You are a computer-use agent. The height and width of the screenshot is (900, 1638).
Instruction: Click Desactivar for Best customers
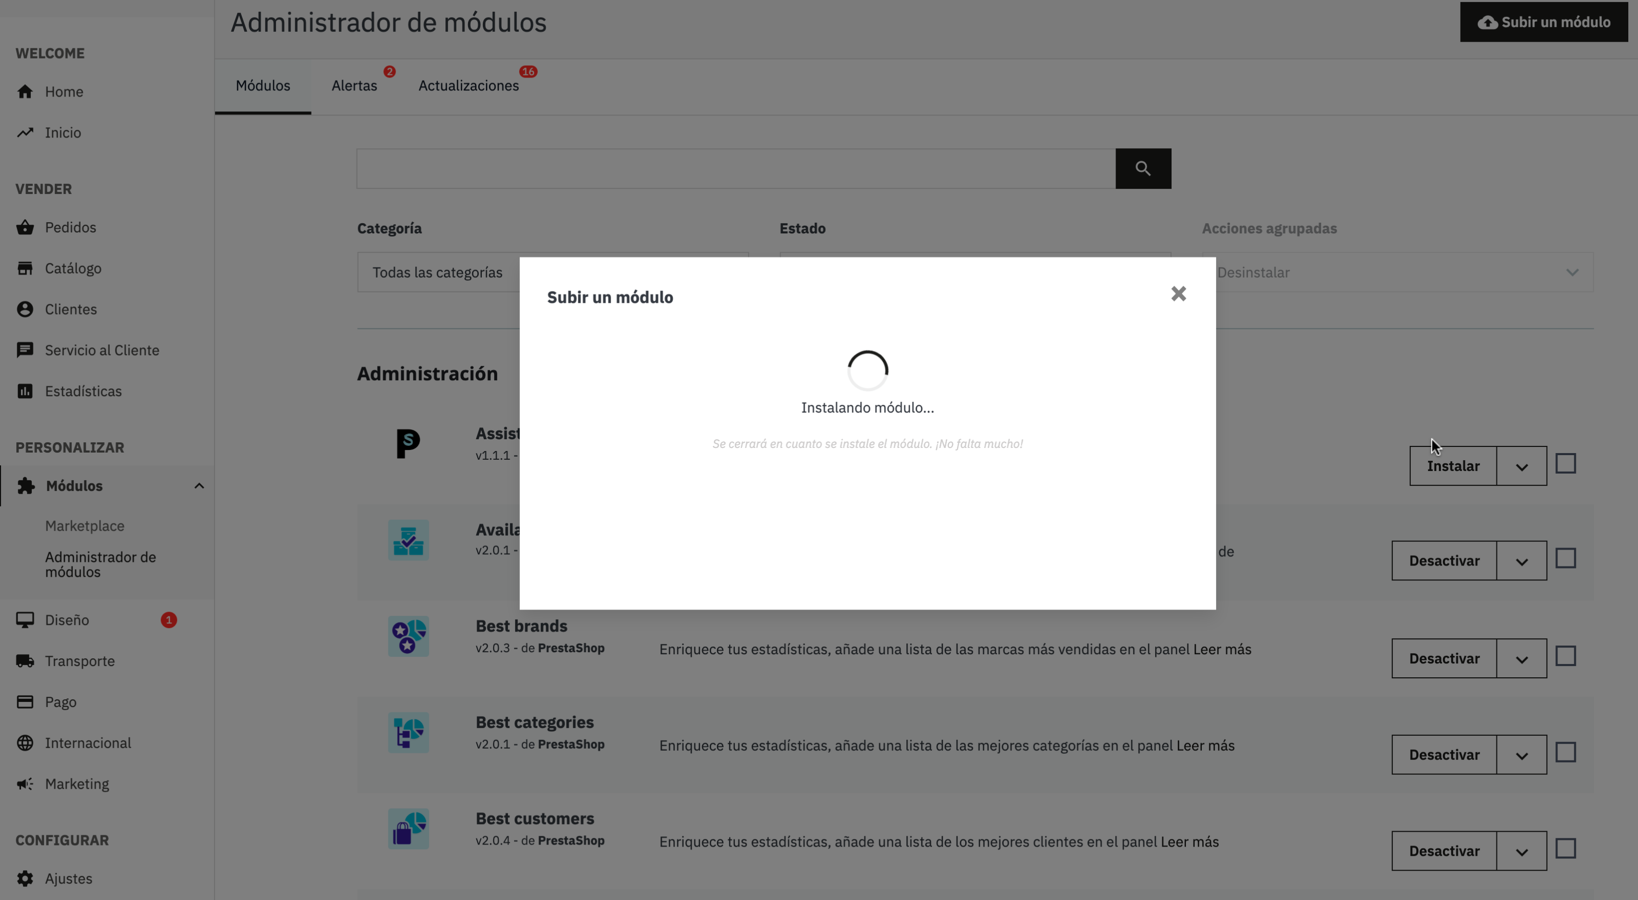click(x=1444, y=851)
